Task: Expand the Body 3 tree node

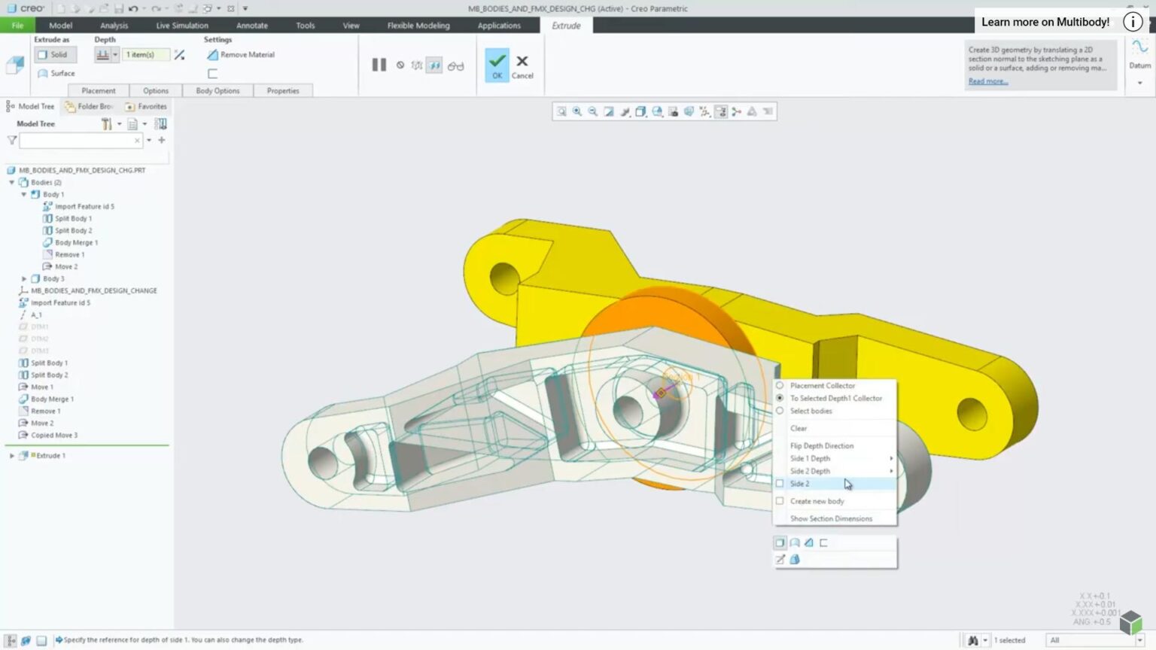Action: click(25, 278)
